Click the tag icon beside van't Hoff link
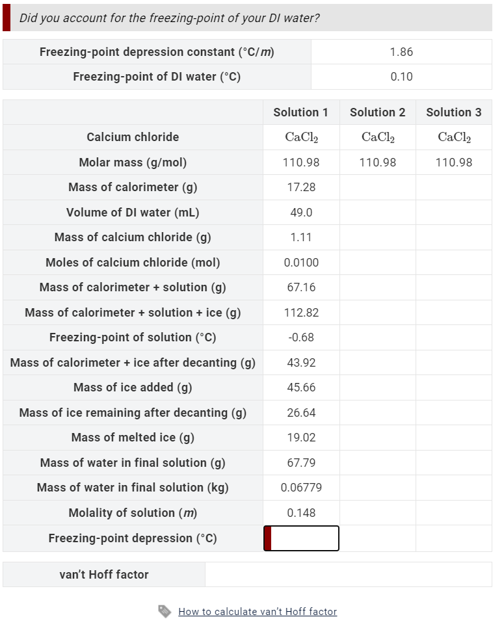This screenshot has width=504, height=630. pyautogui.click(x=165, y=611)
